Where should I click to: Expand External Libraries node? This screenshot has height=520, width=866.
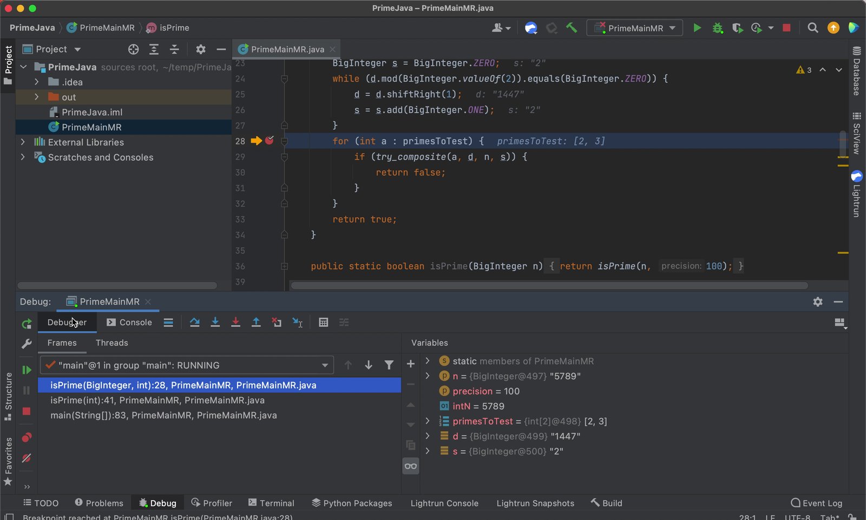point(23,142)
